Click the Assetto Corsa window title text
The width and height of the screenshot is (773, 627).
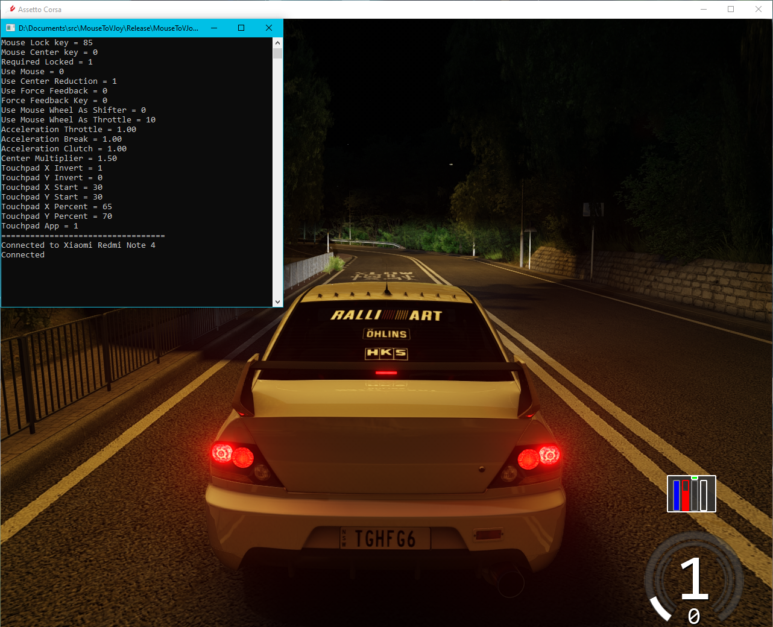[40, 10]
